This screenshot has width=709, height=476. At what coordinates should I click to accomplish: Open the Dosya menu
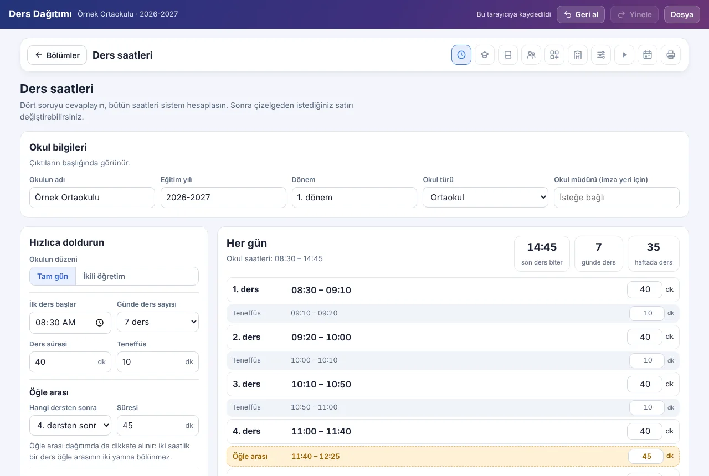coord(682,14)
